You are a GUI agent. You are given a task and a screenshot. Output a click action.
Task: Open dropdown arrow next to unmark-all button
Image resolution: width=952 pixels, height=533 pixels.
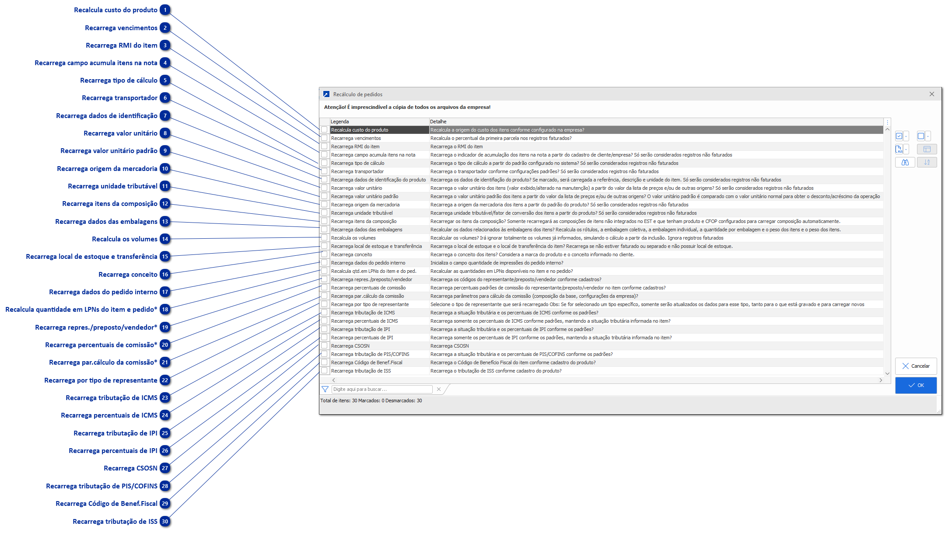pos(928,136)
